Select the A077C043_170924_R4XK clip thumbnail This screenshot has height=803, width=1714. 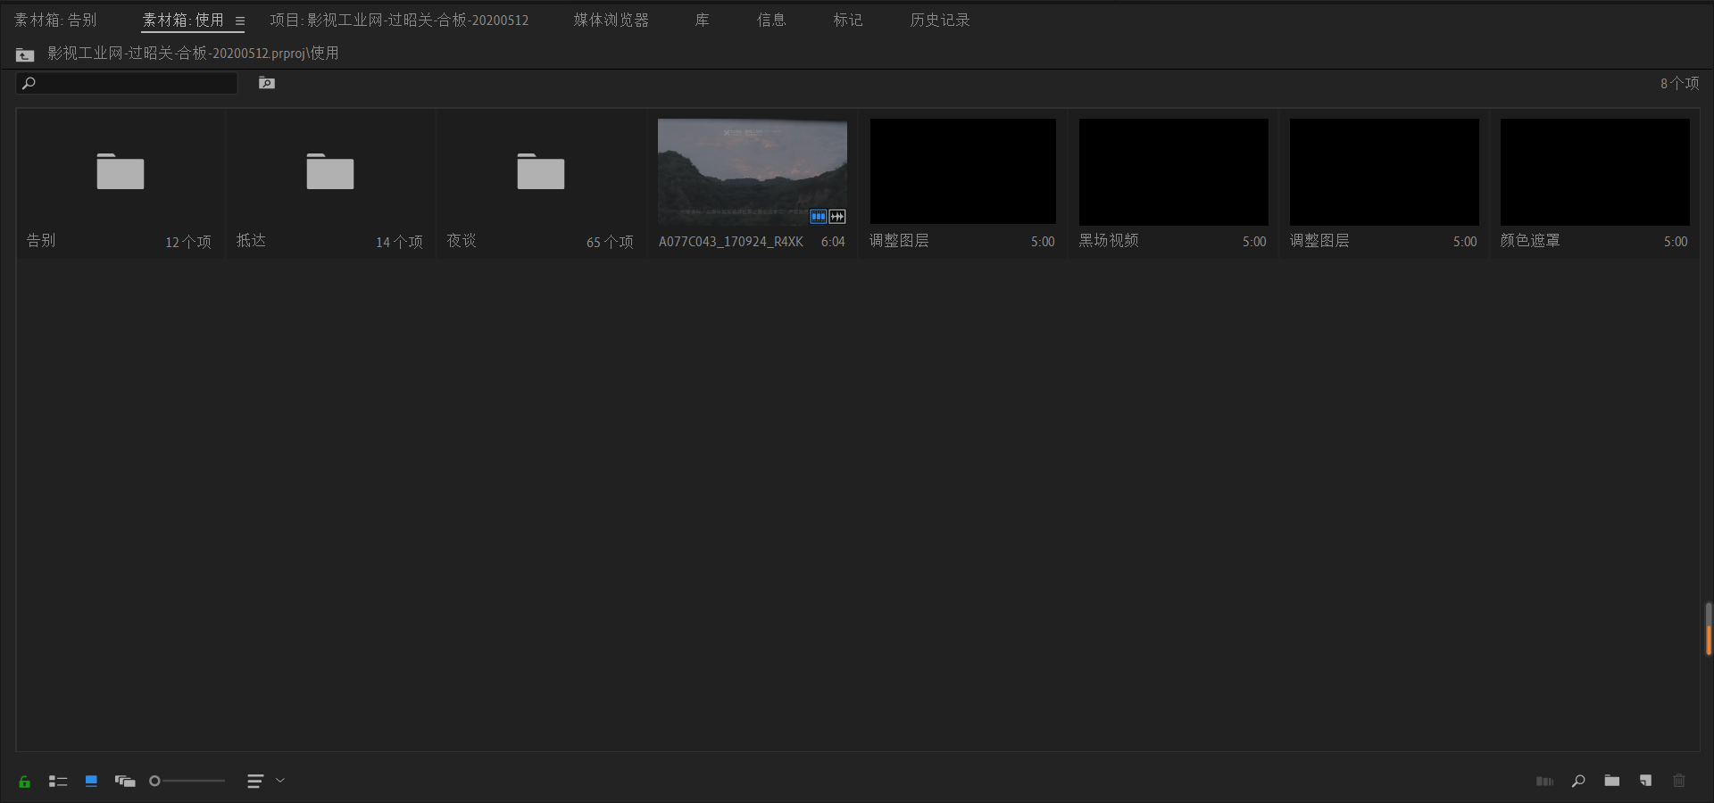752,171
